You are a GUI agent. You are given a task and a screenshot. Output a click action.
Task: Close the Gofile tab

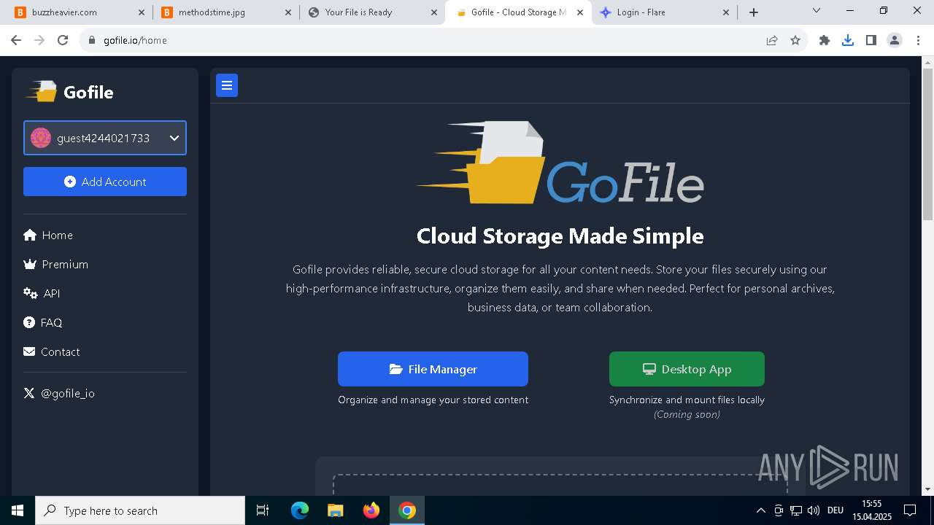[x=580, y=12]
